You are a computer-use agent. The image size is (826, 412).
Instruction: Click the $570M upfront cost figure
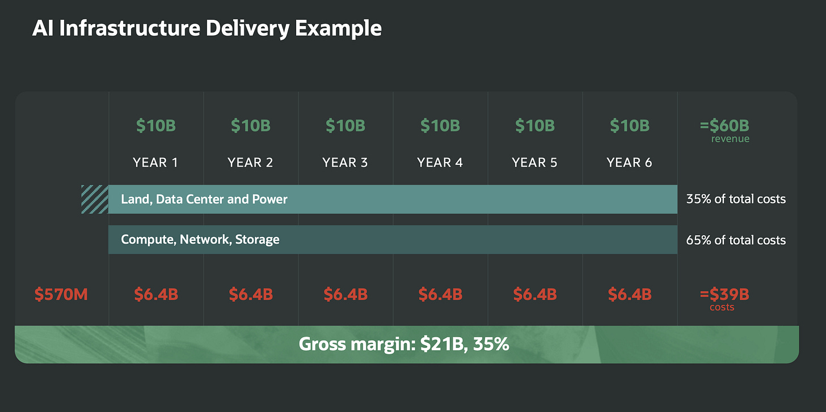(x=61, y=295)
